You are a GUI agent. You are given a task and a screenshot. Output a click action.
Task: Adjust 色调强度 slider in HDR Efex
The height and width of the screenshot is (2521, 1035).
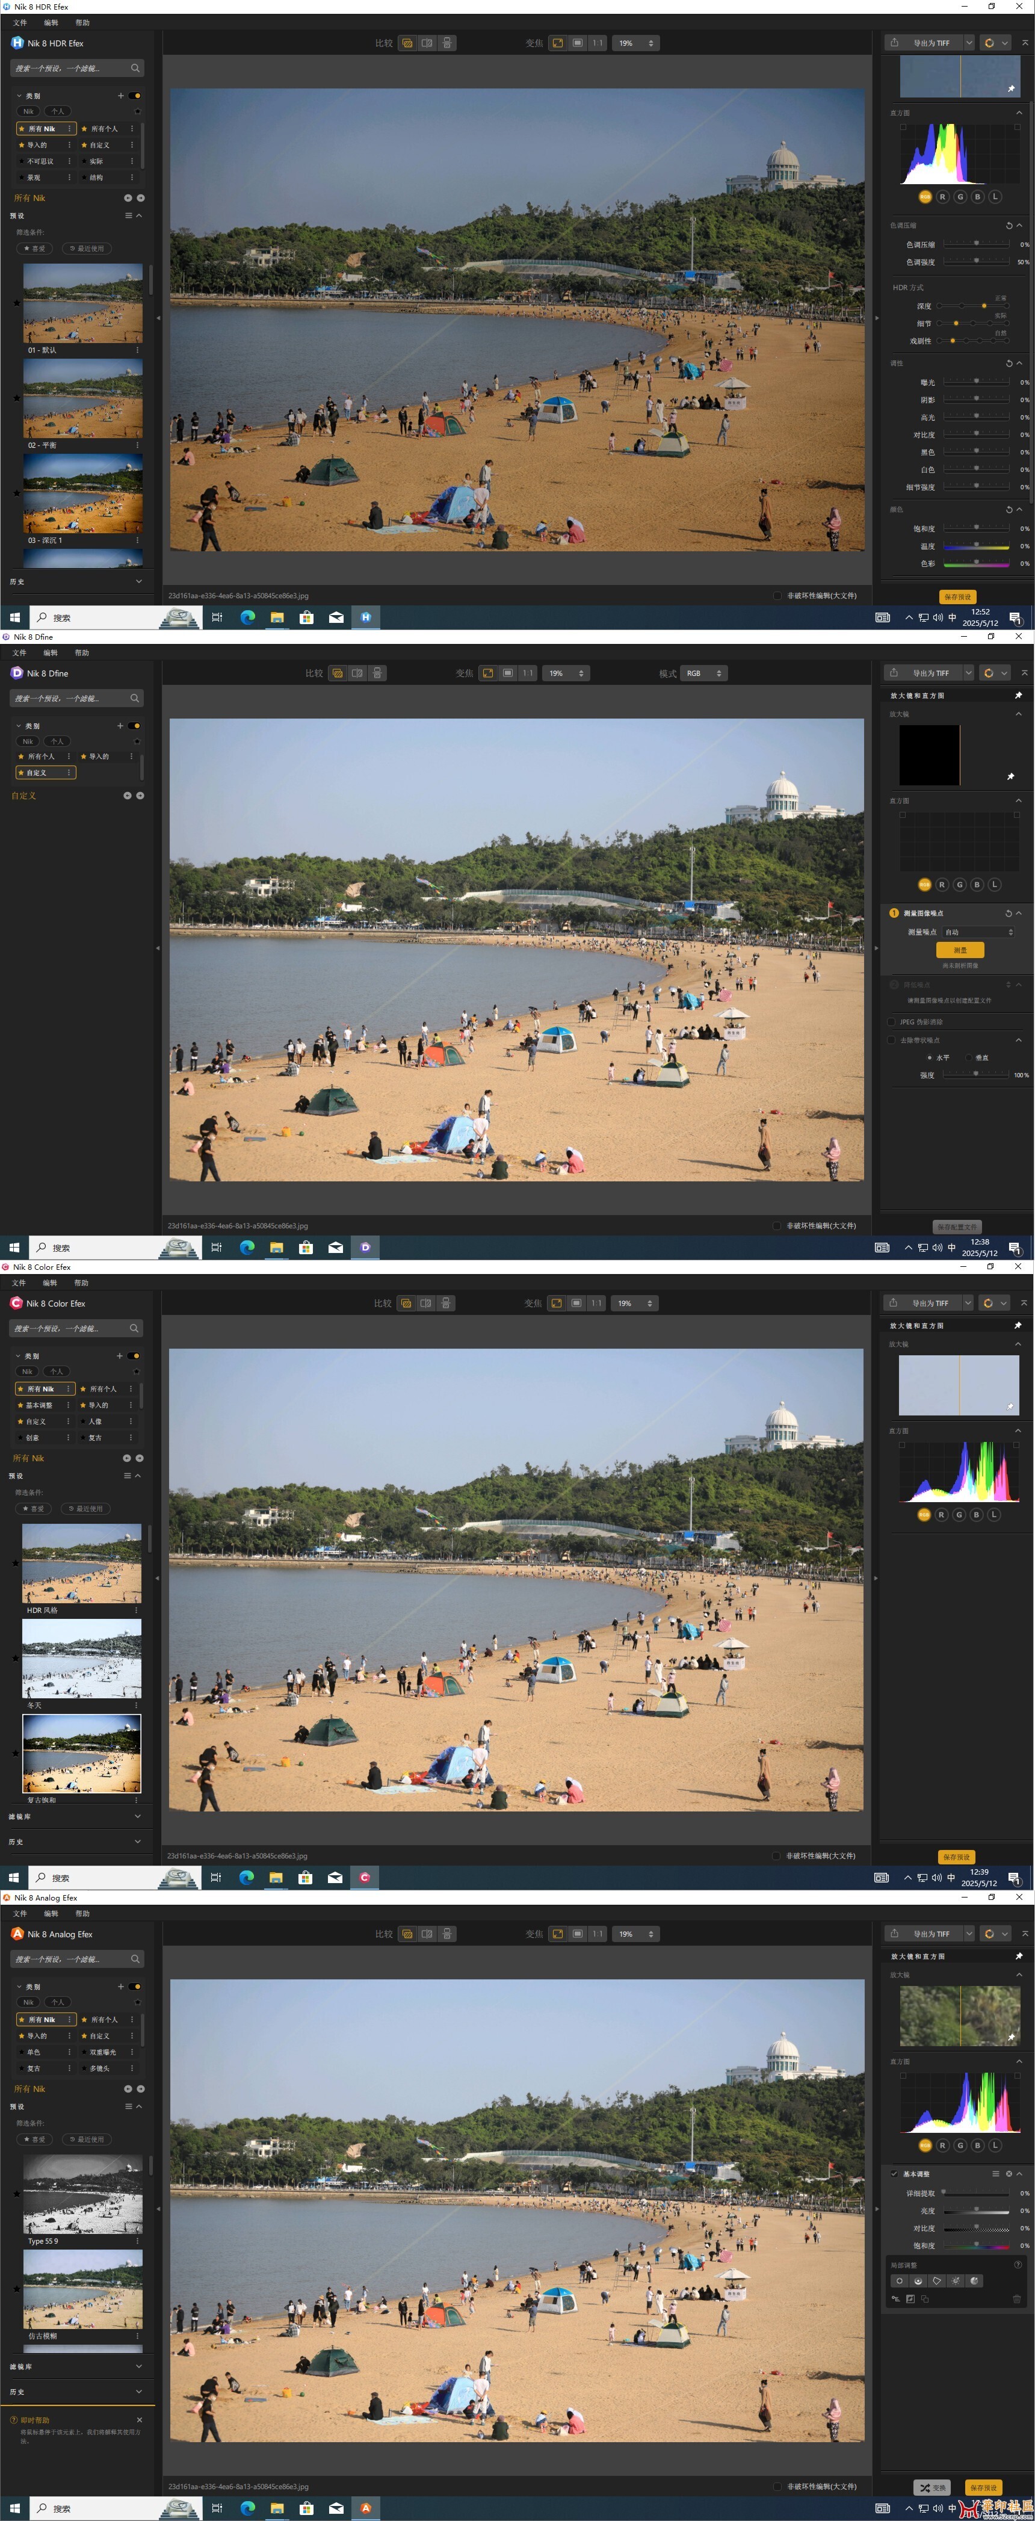point(976,261)
